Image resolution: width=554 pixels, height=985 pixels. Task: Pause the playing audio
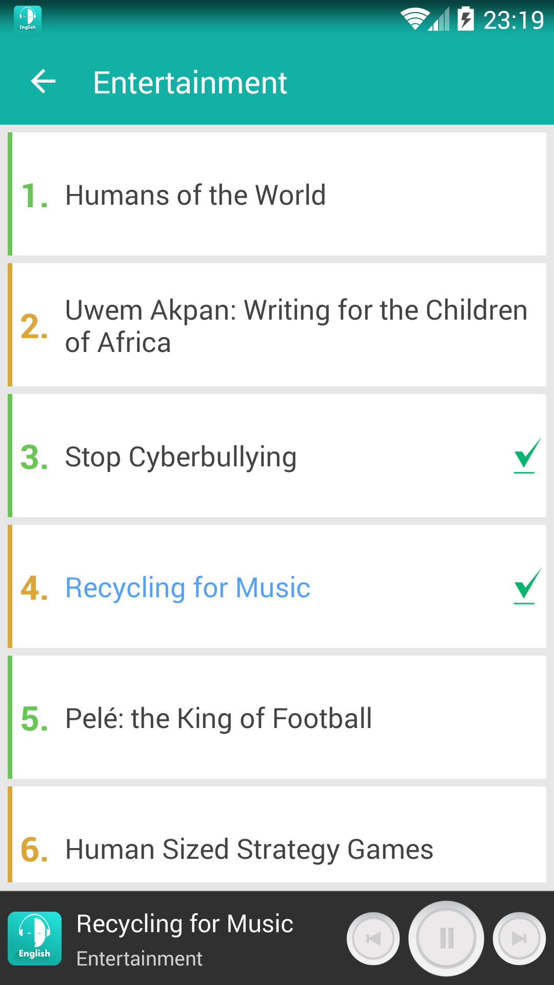(446, 938)
